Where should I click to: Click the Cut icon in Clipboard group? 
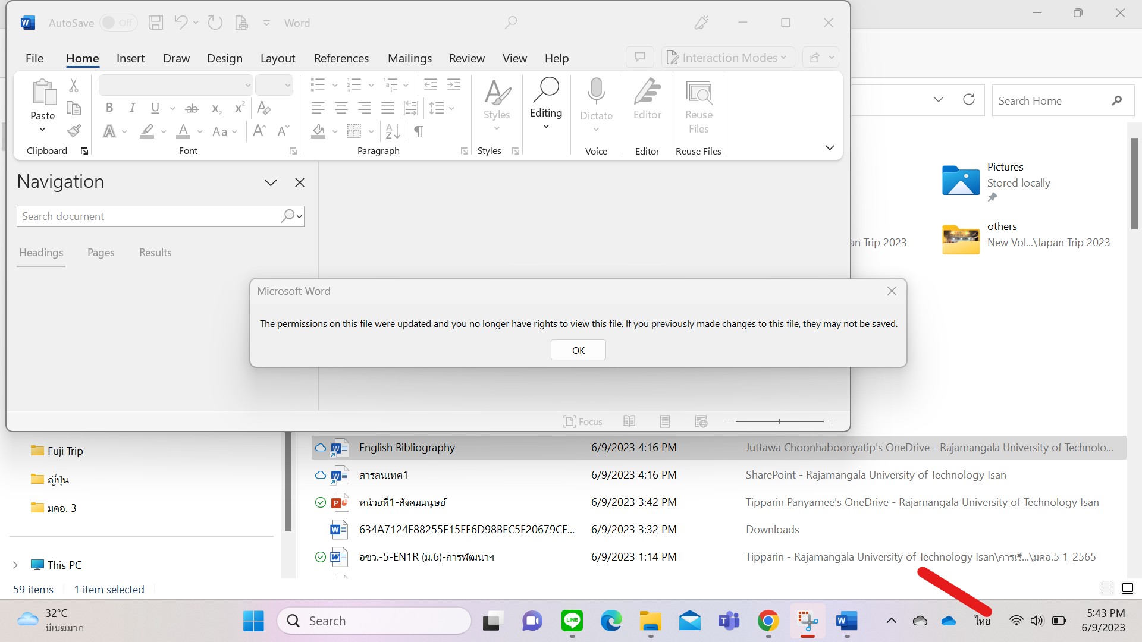pos(73,86)
